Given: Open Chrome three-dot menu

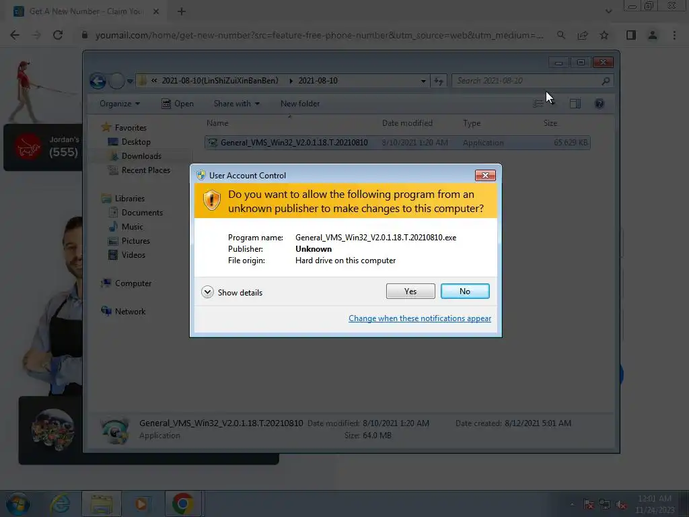Looking at the screenshot, I should (x=674, y=35).
